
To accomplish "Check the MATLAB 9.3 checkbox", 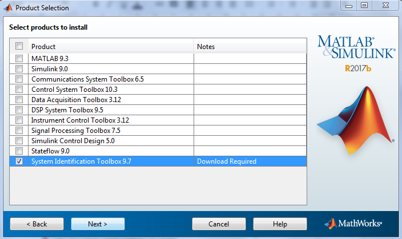I will tap(19, 58).
